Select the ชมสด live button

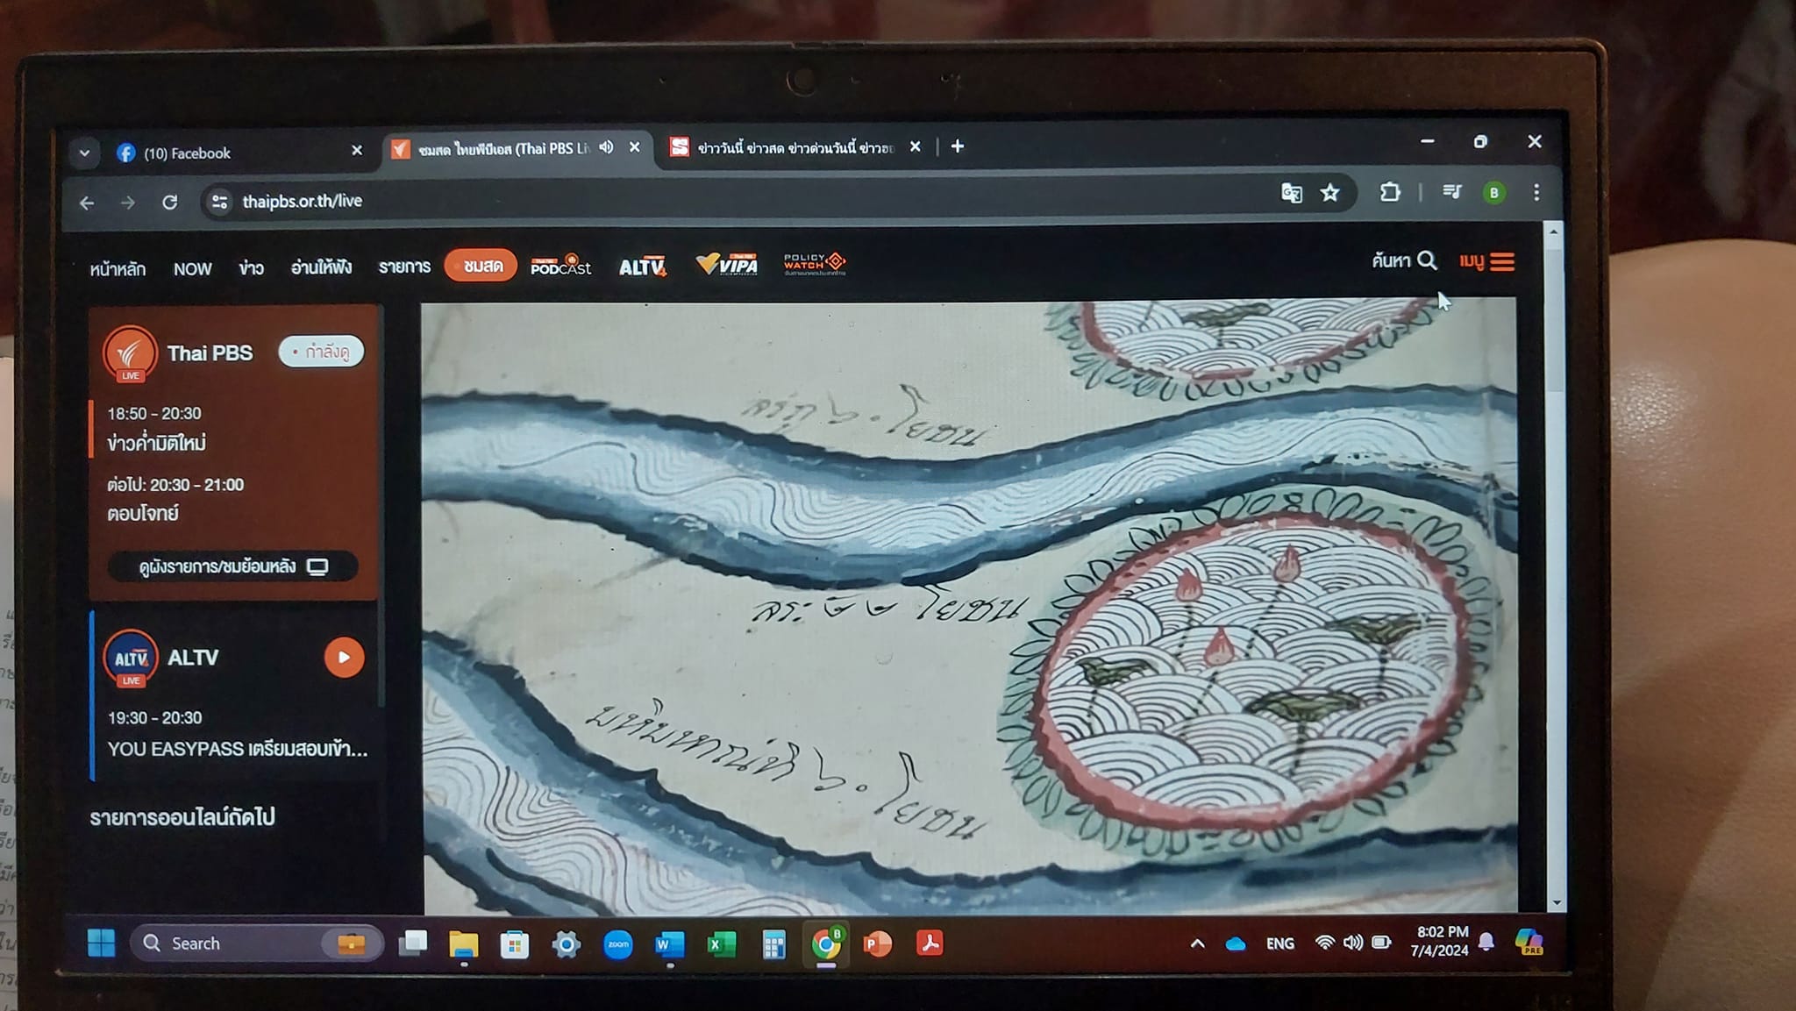(x=481, y=266)
